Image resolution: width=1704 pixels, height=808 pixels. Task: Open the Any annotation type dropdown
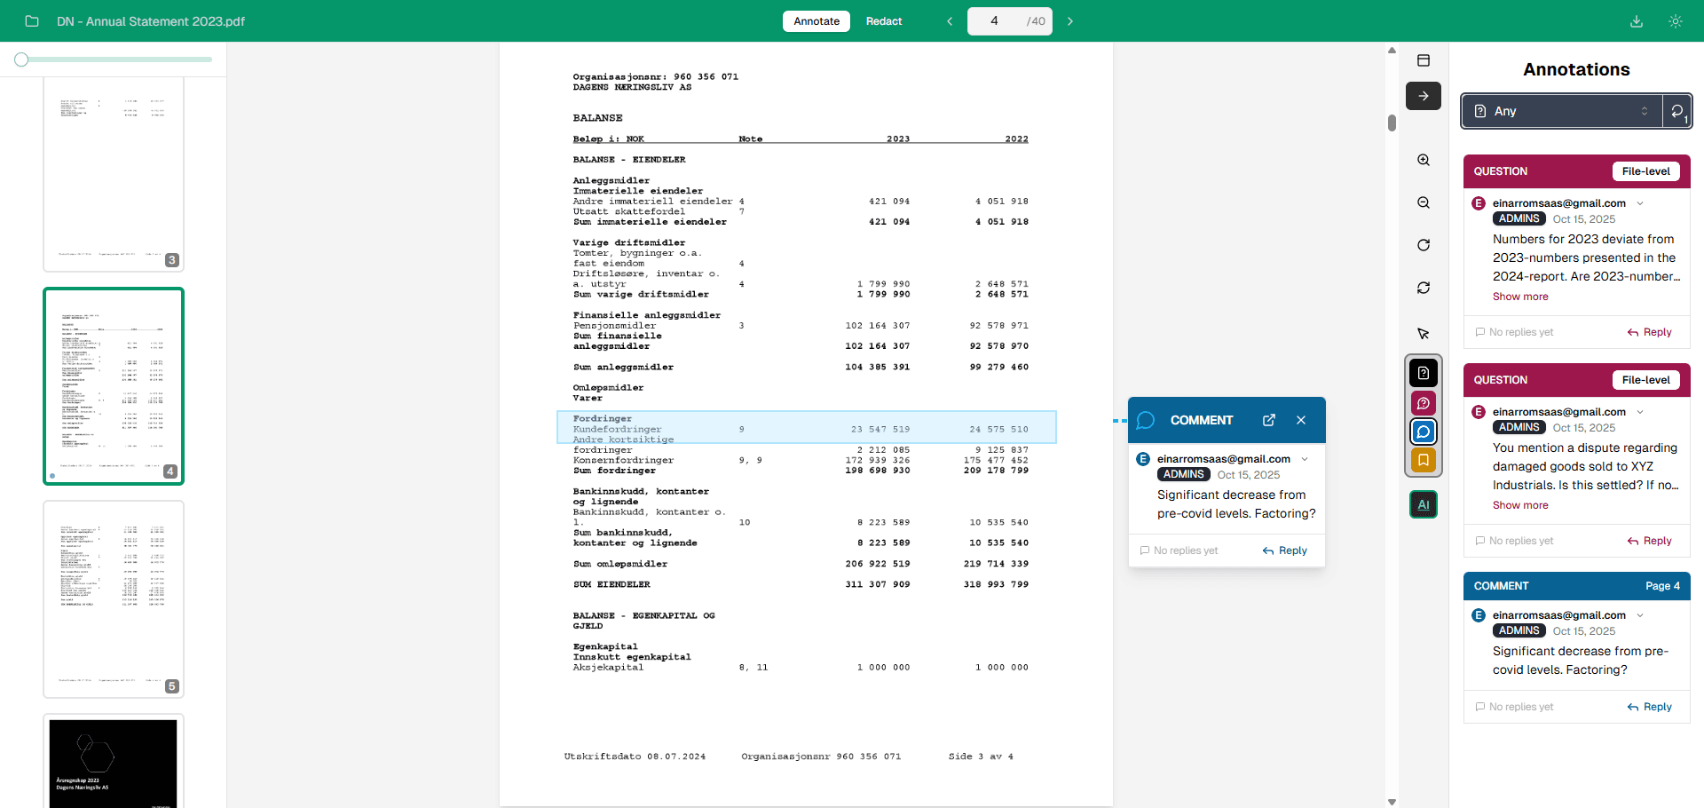(1561, 111)
